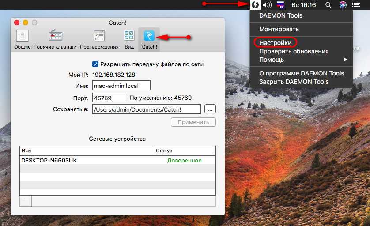Click the DAEMON Tools lightning menu bar icon

255,5
